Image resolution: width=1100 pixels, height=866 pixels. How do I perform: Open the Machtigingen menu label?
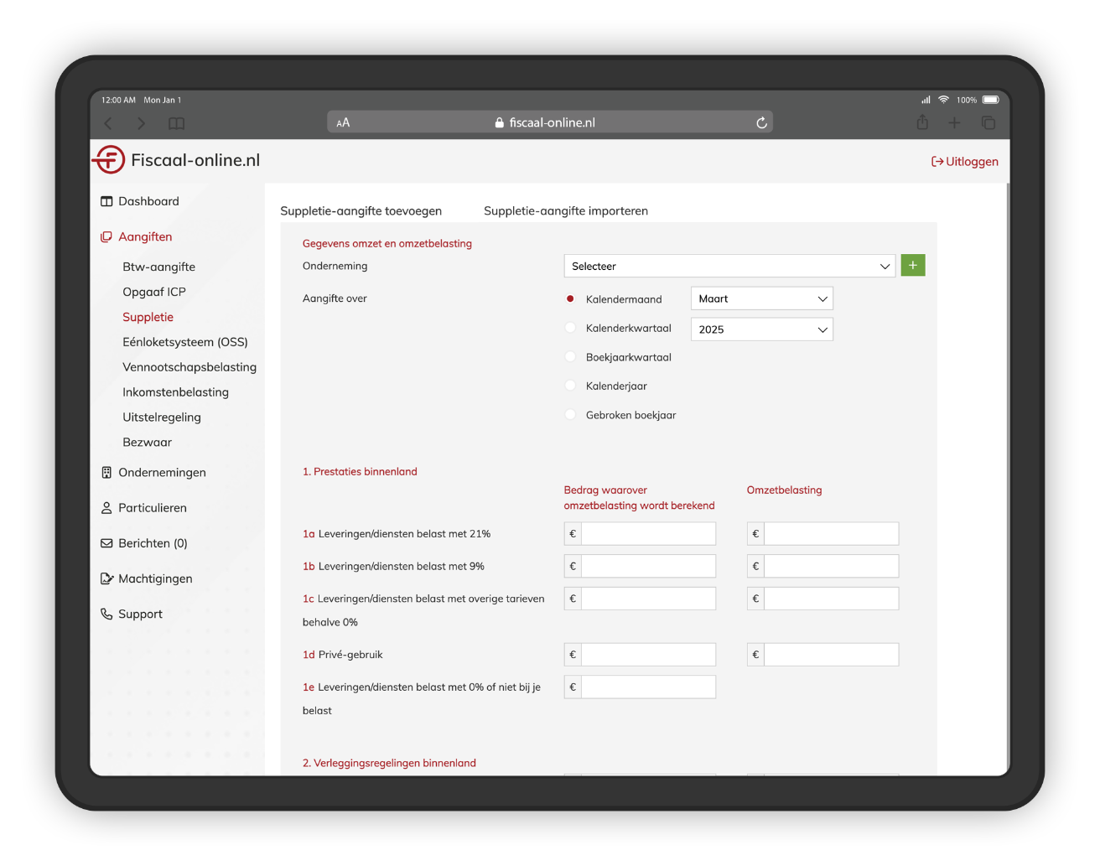coord(155,578)
